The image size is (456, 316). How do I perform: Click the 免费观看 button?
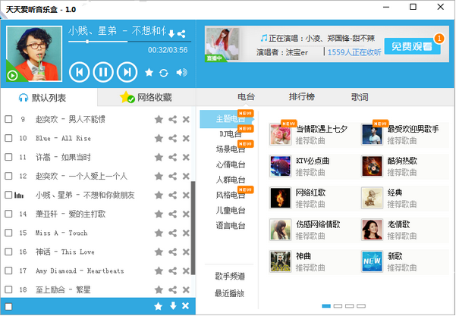click(x=412, y=46)
